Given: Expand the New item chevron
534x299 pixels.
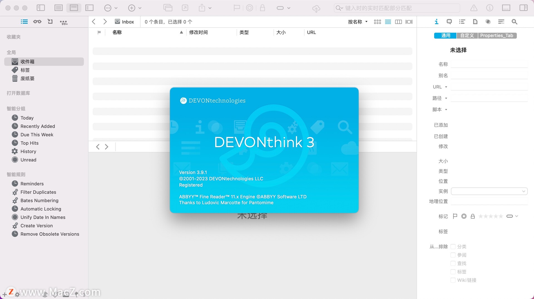Looking at the screenshot, I should point(140,8).
